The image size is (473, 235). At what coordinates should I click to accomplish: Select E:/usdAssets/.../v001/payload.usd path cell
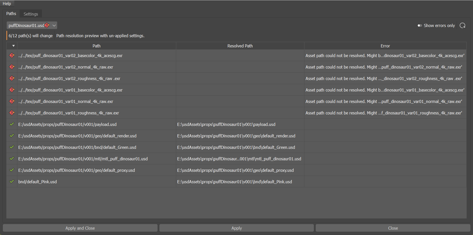tap(97, 124)
